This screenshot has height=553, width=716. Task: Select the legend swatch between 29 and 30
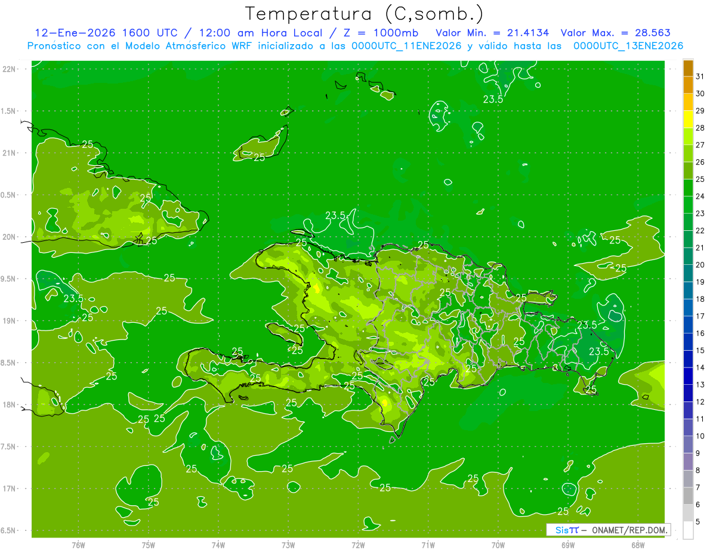click(688, 103)
